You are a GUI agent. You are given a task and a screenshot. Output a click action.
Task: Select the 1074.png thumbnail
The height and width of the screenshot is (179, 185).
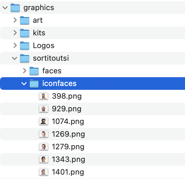coord(44,121)
